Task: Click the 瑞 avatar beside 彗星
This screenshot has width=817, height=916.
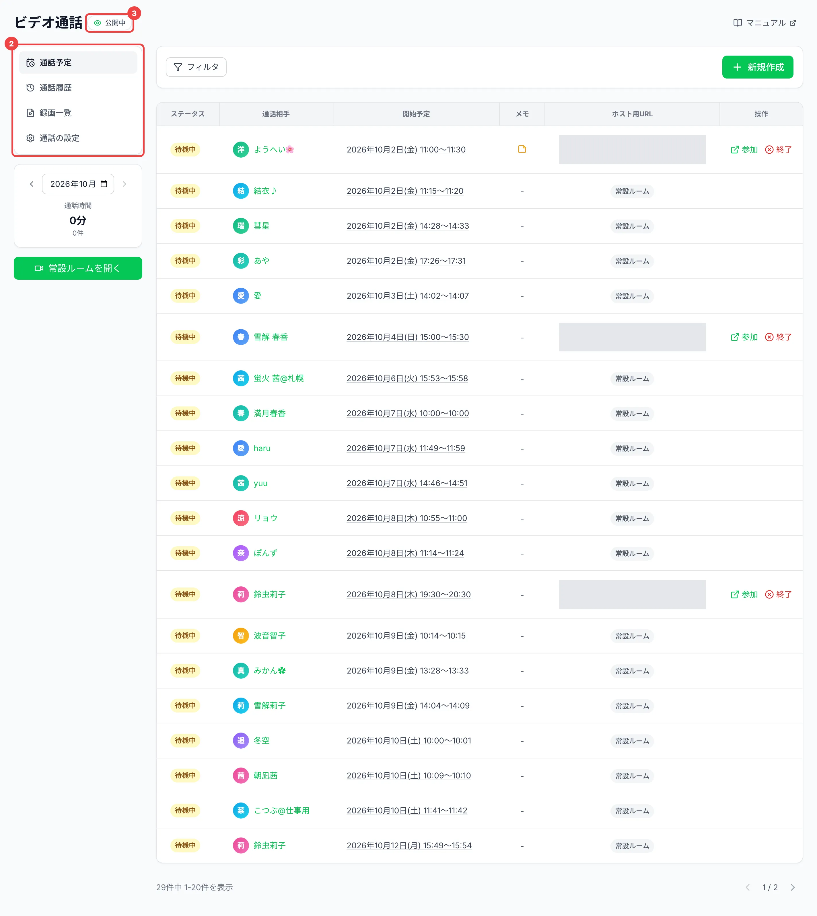Action: click(x=241, y=226)
